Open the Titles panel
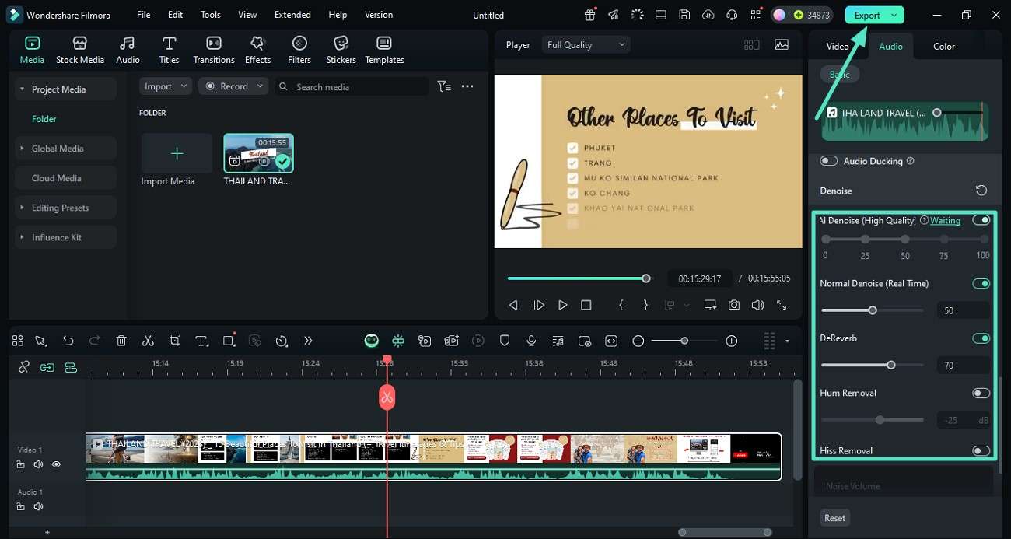The width and height of the screenshot is (1011, 539). pyautogui.click(x=169, y=50)
